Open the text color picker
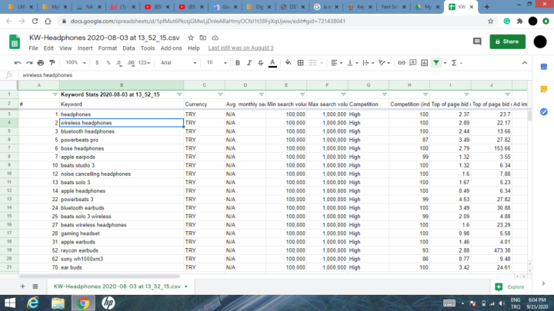This screenshot has width=554, height=311. point(272,63)
